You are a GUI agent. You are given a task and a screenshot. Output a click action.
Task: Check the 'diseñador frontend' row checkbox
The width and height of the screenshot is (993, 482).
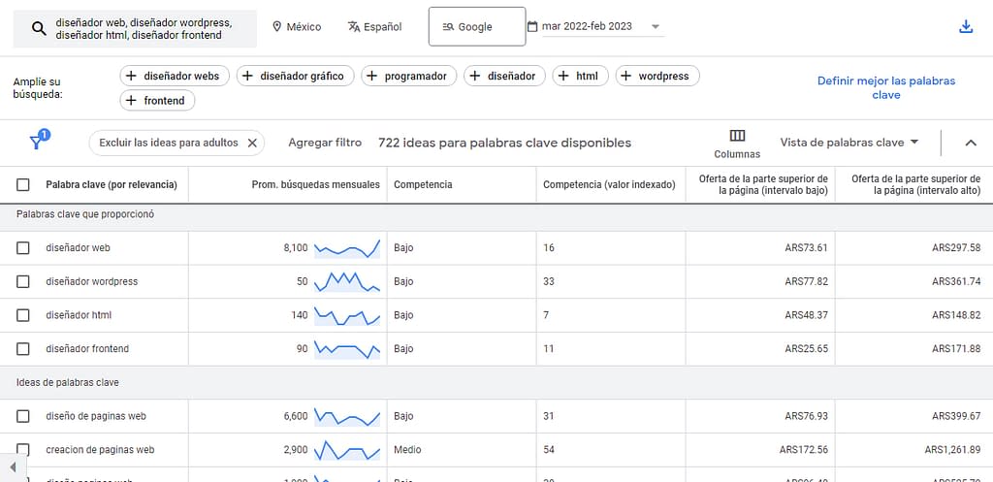coord(23,349)
